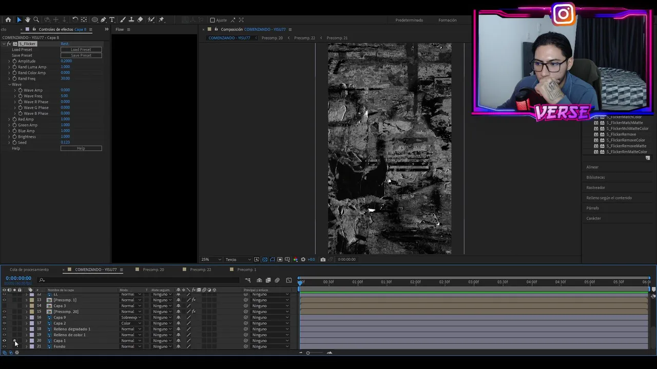
Task: Expand the Red Amp property
Action: click(9, 119)
